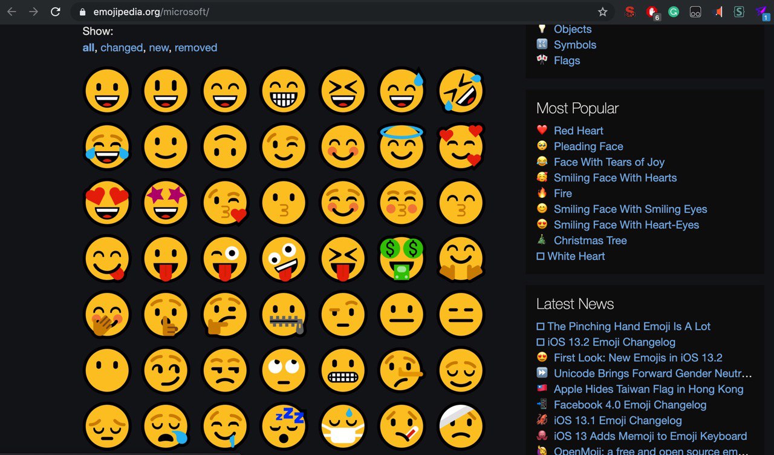The image size is (774, 455).
Task: Open First Look: New Emojis in iOS 13.2
Action: click(638, 358)
